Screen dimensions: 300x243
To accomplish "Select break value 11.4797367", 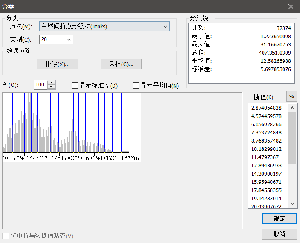I will [x=265, y=157].
